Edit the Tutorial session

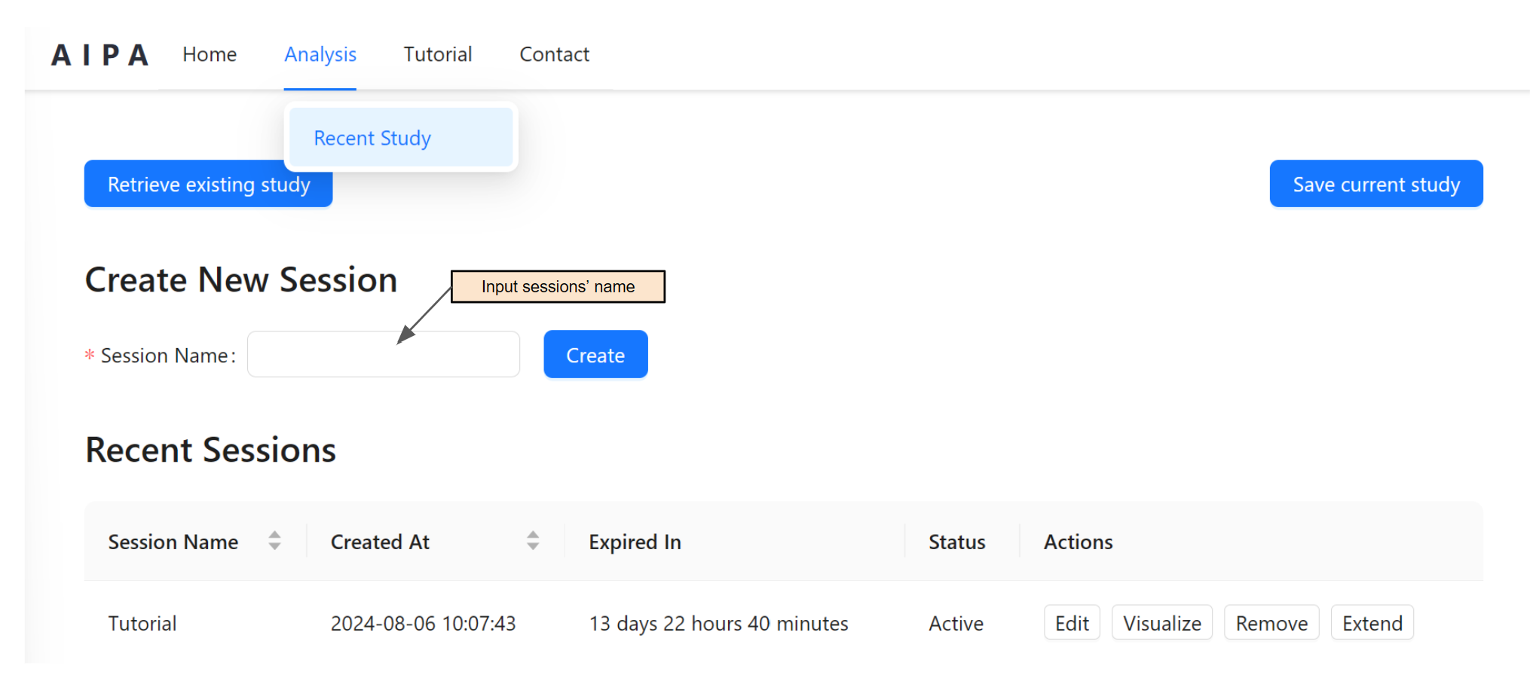point(1071,623)
